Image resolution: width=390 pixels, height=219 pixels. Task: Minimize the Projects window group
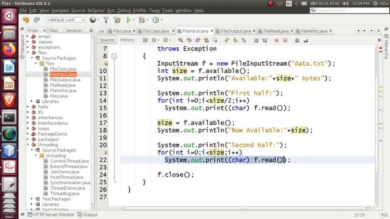coord(91,30)
